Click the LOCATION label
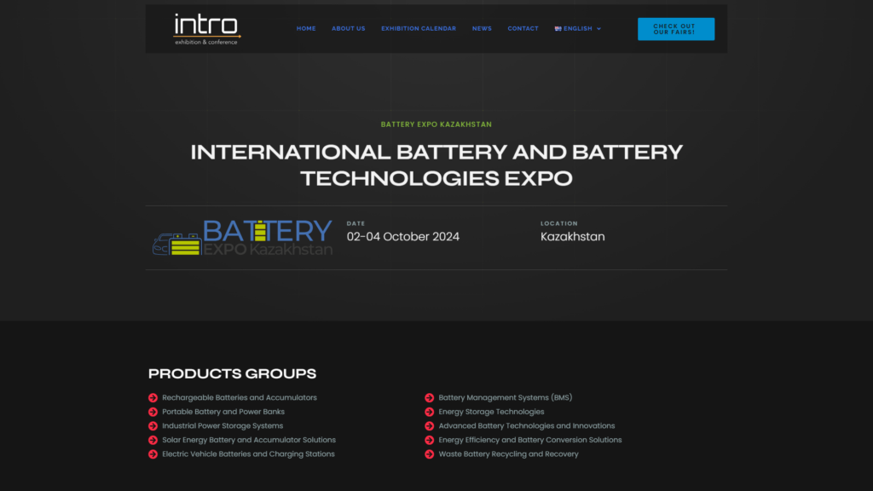The image size is (873, 491). click(x=559, y=223)
